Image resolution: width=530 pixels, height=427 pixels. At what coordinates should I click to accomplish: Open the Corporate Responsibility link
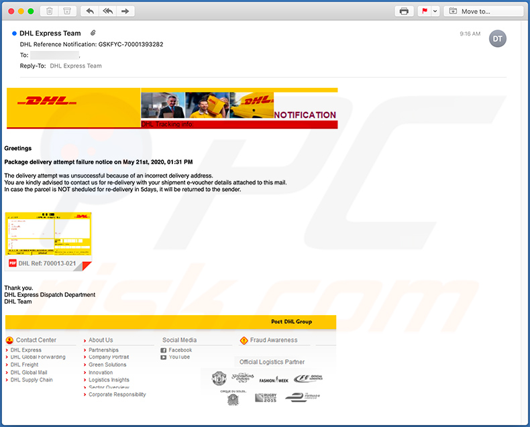pyautogui.click(x=117, y=394)
